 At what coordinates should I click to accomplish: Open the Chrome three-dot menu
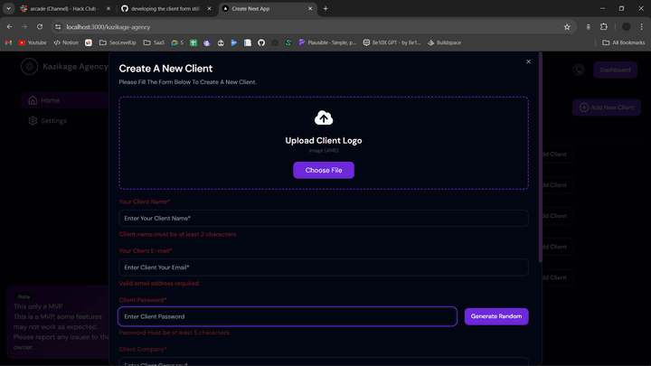click(x=641, y=27)
